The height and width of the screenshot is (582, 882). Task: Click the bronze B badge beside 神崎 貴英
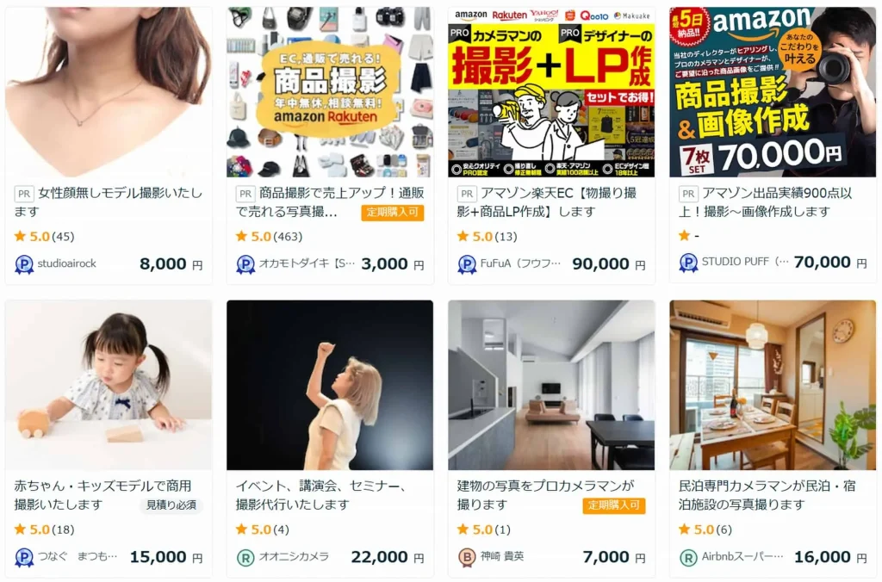pos(467,557)
